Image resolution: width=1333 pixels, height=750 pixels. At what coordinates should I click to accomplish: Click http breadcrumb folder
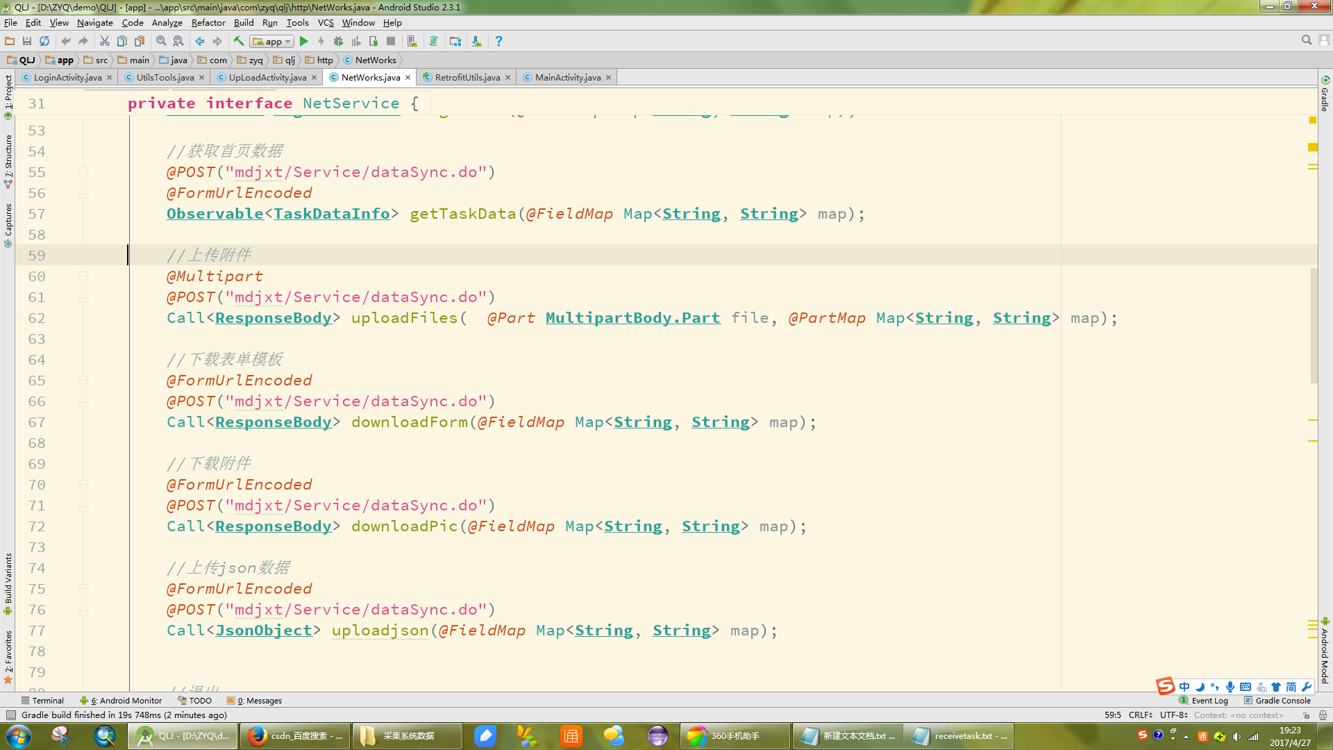[319, 60]
